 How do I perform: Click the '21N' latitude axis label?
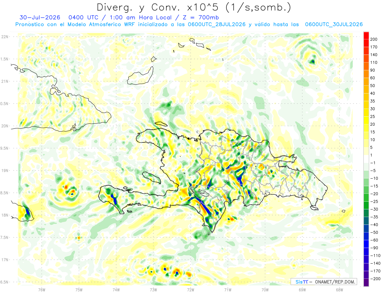click(x=5, y=82)
